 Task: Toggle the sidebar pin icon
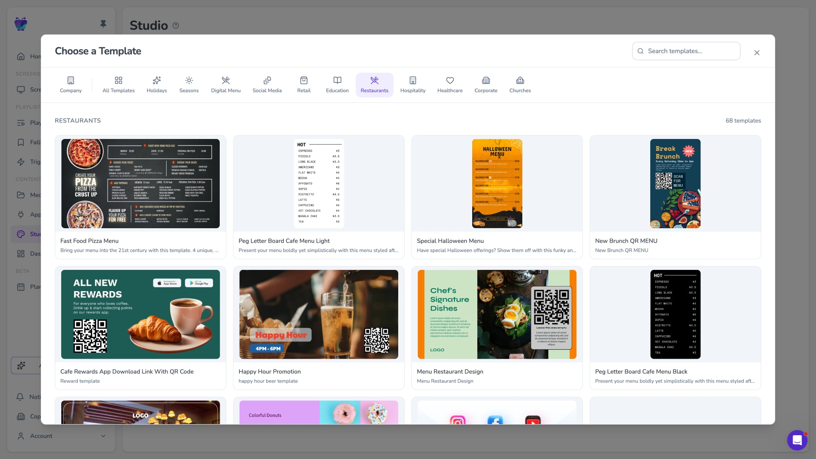click(x=103, y=24)
